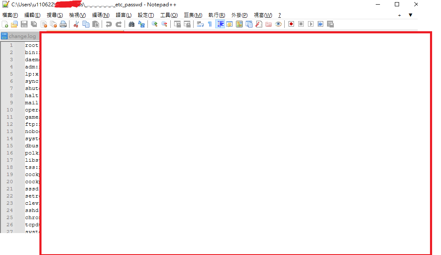Start macro recording with the red dot
The height and width of the screenshot is (255, 441).
(x=291, y=24)
